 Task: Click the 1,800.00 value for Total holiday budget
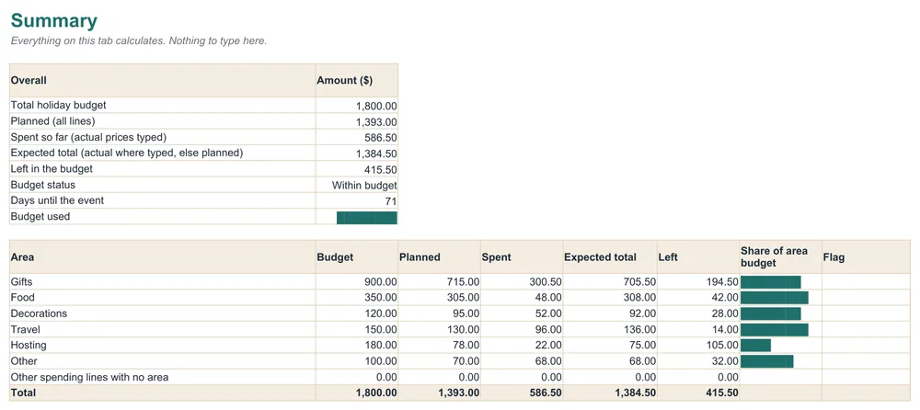coord(376,106)
